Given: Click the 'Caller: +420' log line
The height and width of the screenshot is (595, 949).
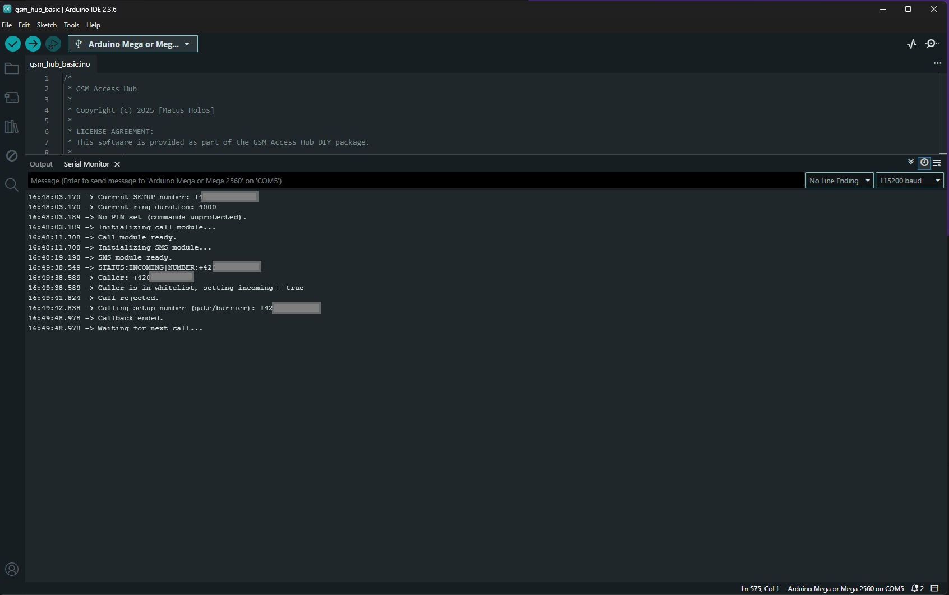Looking at the screenshot, I should click(x=111, y=278).
